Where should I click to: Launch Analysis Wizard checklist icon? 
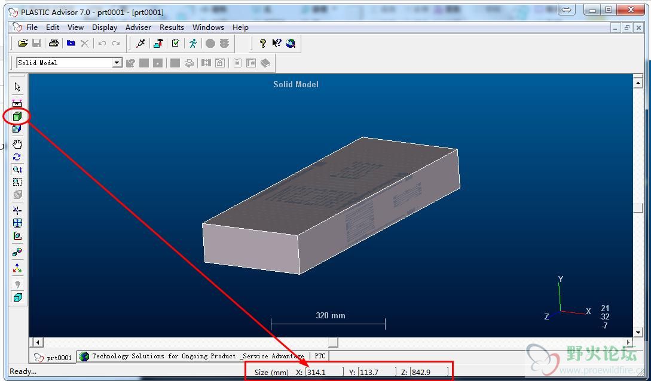tap(176, 43)
